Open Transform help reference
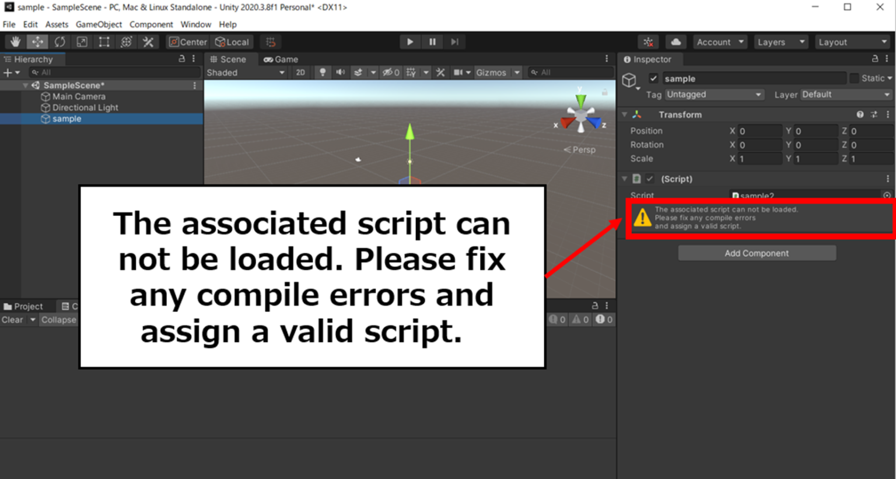The image size is (896, 479). (860, 115)
